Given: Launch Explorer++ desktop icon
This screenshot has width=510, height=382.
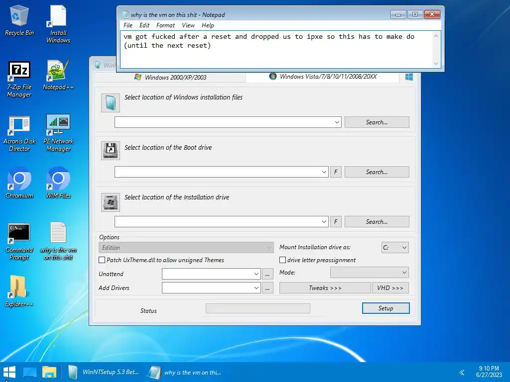Looking at the screenshot, I should [x=19, y=291].
